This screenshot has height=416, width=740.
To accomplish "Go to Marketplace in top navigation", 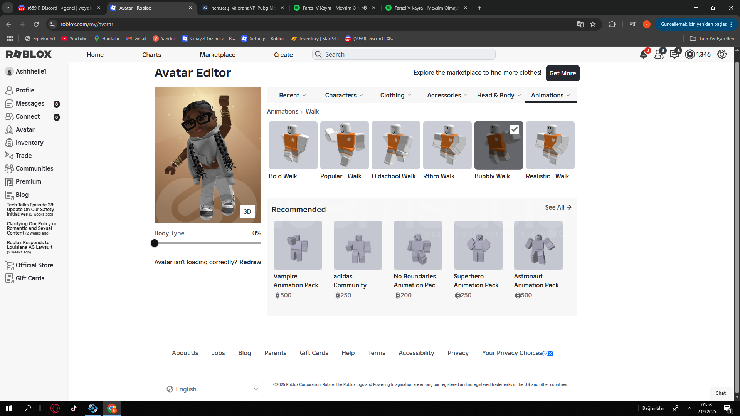I will tap(217, 55).
